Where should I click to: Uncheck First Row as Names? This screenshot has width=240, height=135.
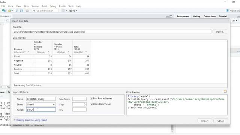(x=91, y=99)
